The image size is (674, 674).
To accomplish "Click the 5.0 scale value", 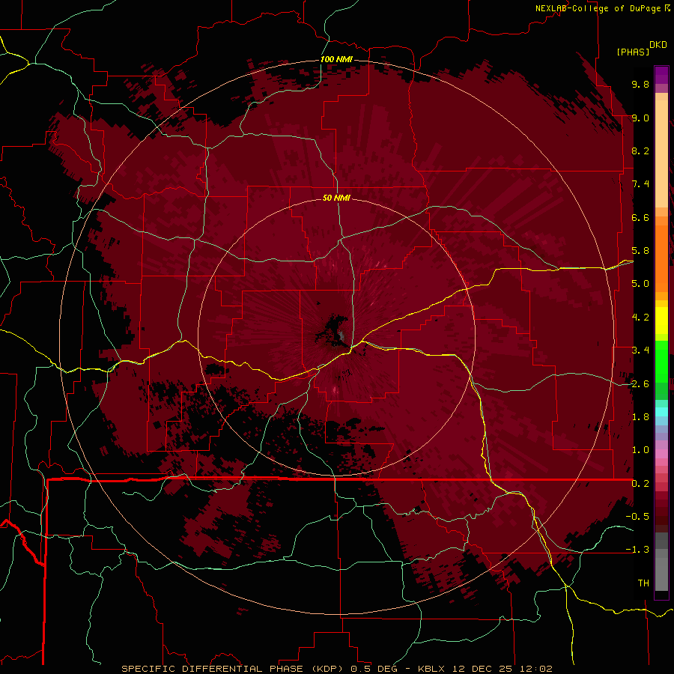I will [x=640, y=284].
